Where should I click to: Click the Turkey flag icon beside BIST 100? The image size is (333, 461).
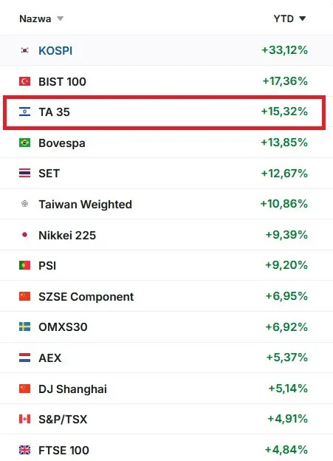(x=24, y=81)
